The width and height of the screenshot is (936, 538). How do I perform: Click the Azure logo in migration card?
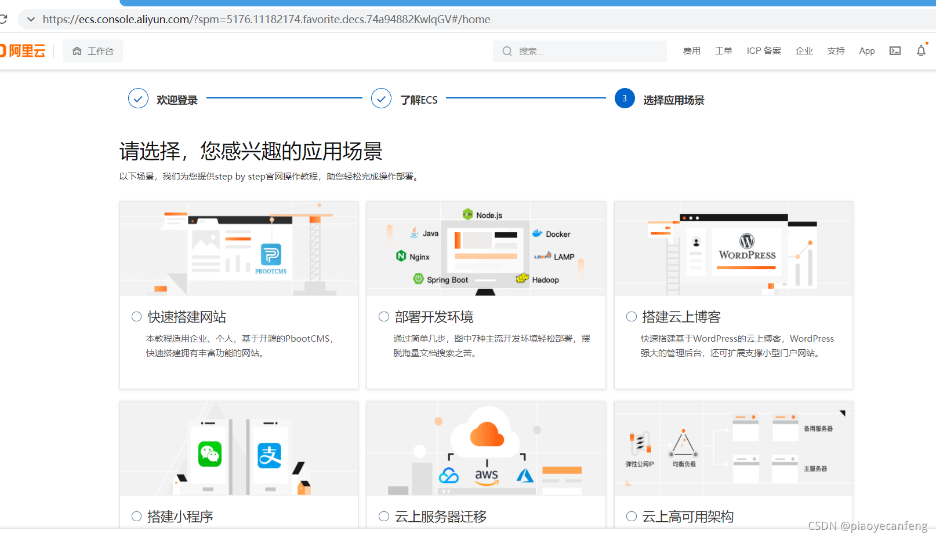coord(525,475)
